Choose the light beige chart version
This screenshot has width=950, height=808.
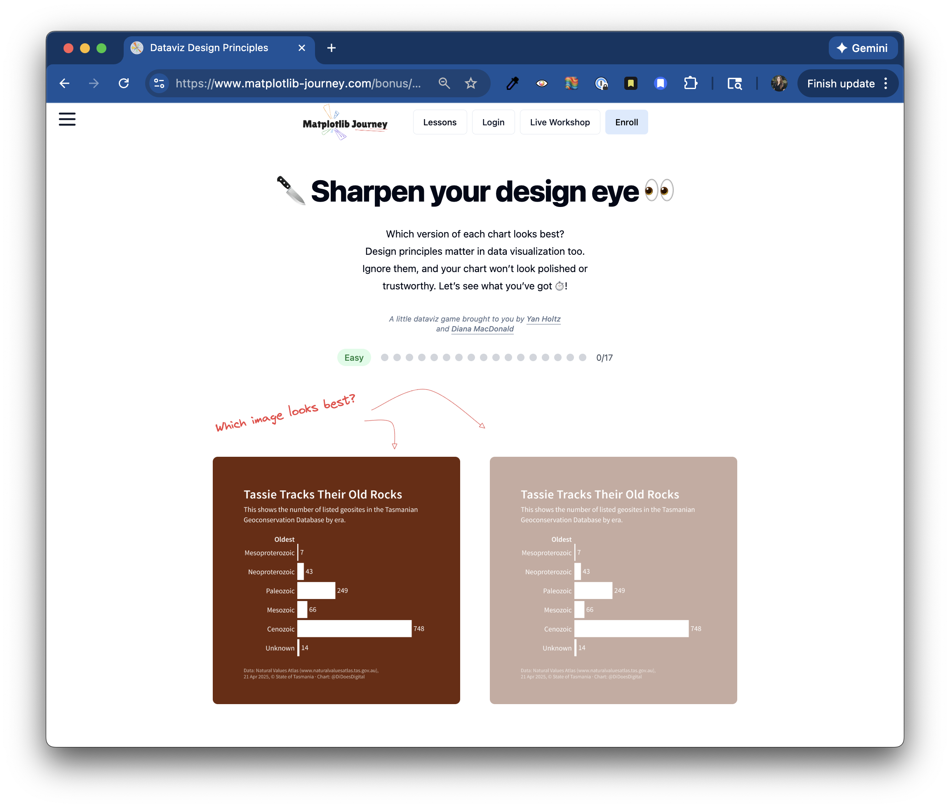point(613,580)
